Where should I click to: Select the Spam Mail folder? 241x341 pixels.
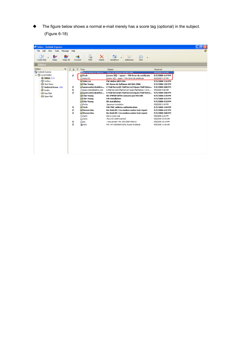[48, 96]
